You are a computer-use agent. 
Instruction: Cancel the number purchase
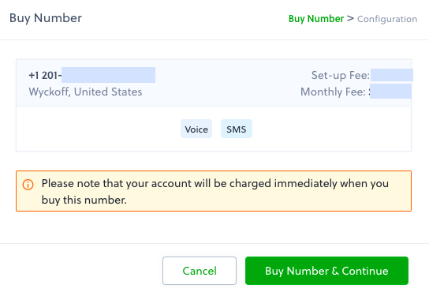200,271
